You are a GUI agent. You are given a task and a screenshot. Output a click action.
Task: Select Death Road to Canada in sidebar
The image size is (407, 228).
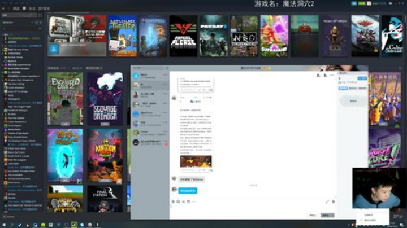click(19, 156)
